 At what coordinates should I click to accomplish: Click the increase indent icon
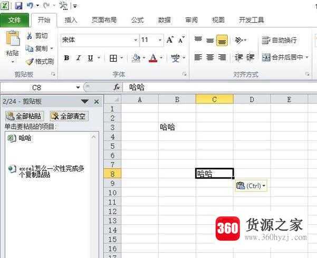(x=251, y=58)
